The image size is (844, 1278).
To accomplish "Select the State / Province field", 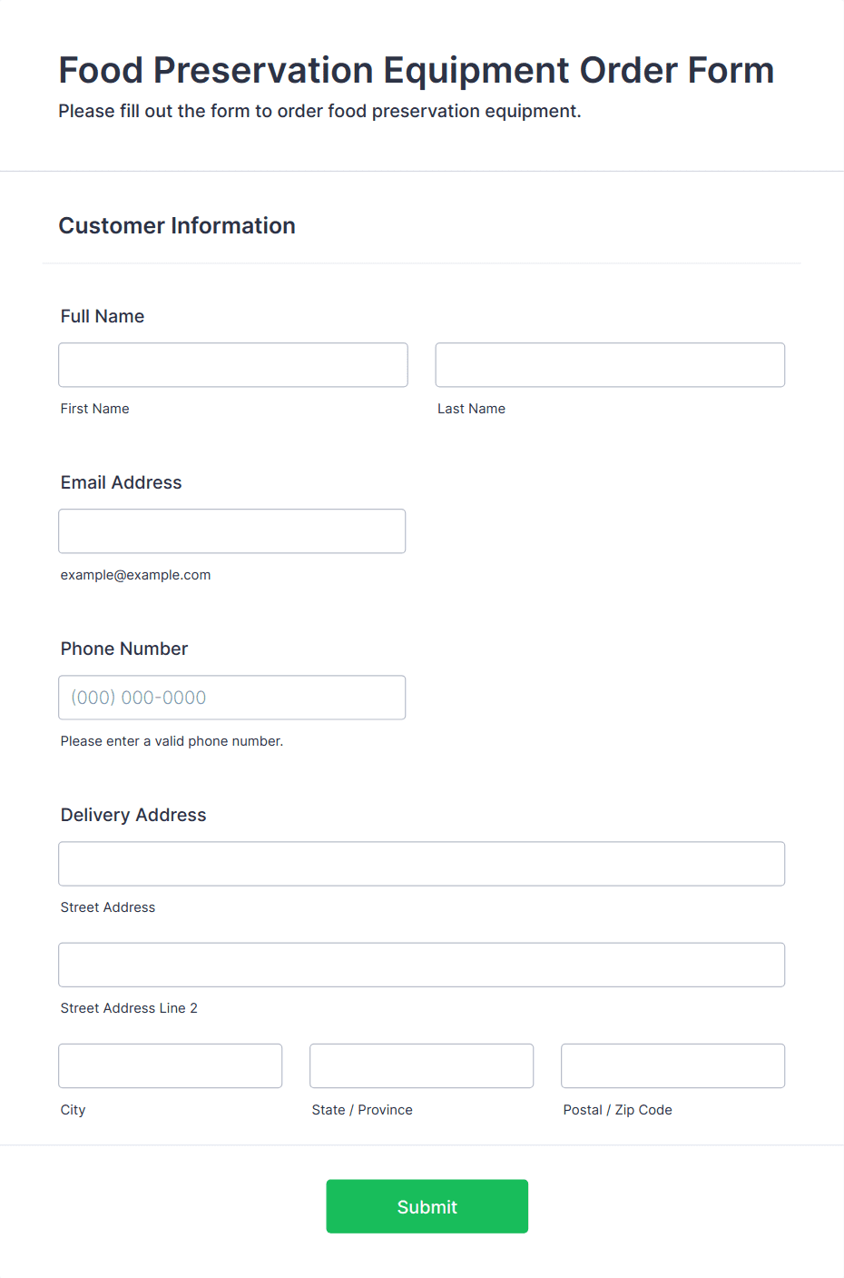I will (422, 1065).
